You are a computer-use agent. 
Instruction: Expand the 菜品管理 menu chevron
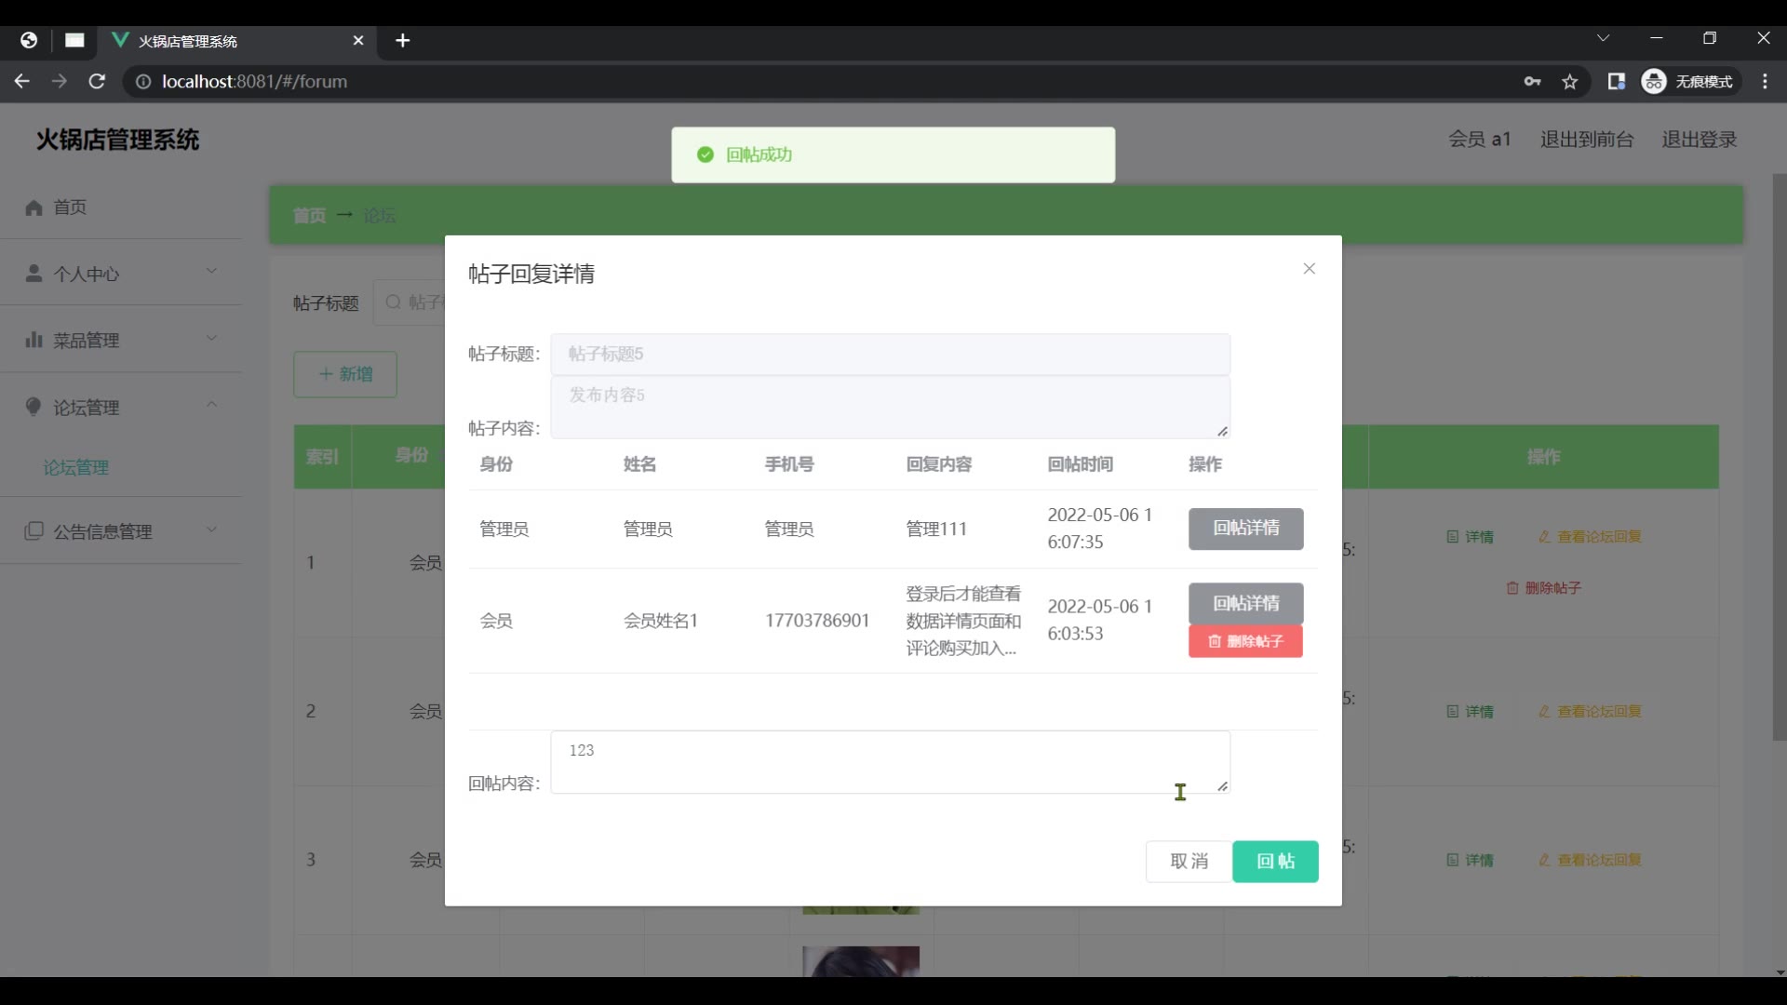coord(211,339)
